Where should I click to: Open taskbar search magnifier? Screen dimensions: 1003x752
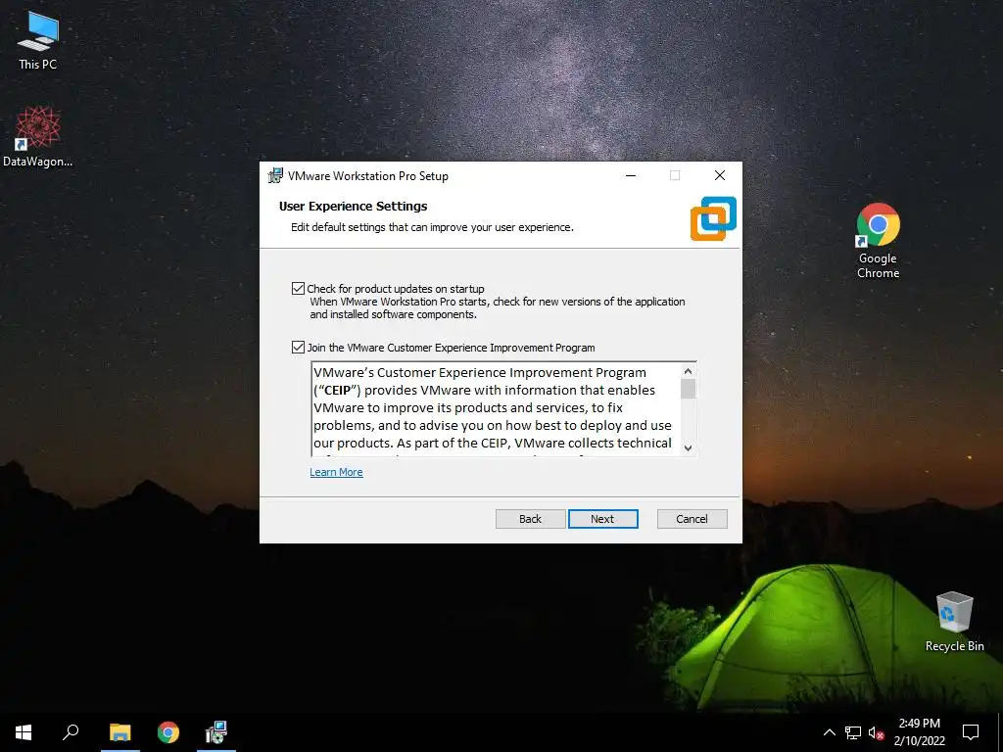71,732
